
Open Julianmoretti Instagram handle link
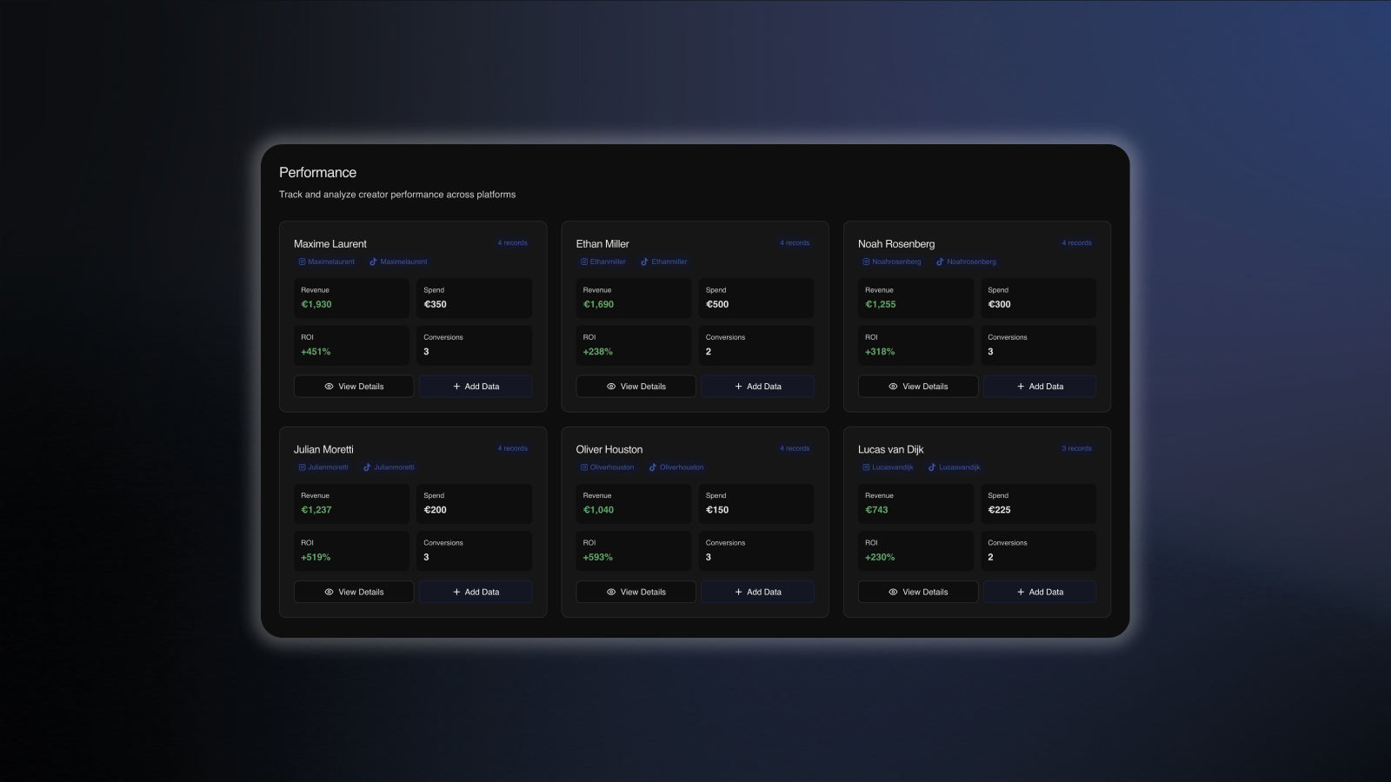(328, 467)
